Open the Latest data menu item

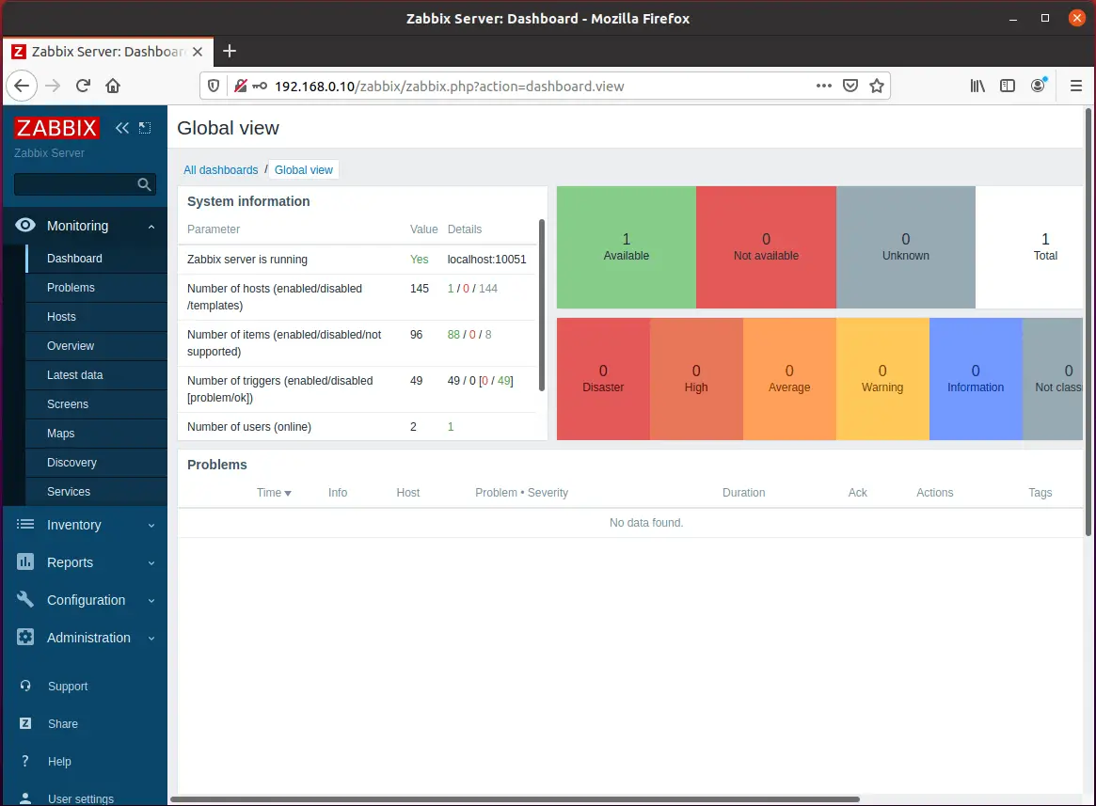coord(97,374)
